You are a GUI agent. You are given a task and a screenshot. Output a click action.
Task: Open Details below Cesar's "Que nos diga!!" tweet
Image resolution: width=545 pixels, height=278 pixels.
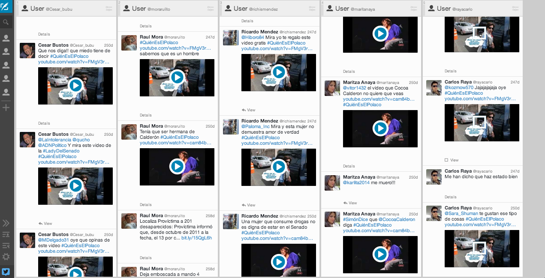44,123
